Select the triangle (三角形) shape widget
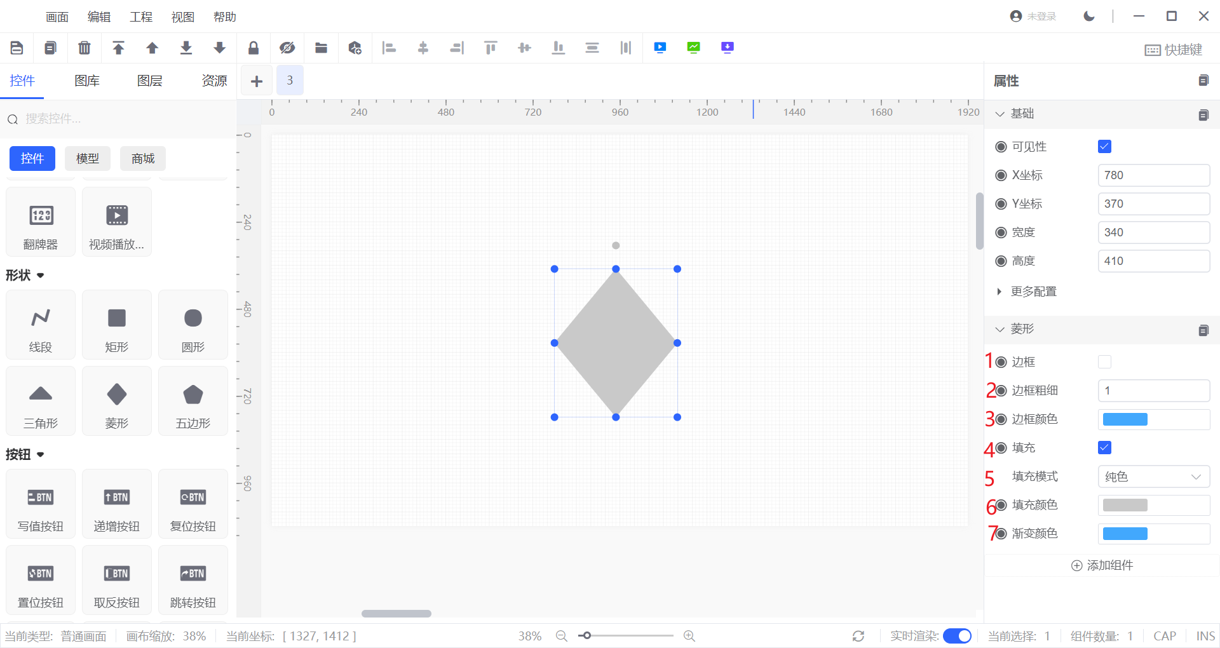Image resolution: width=1220 pixels, height=648 pixels. tap(41, 401)
